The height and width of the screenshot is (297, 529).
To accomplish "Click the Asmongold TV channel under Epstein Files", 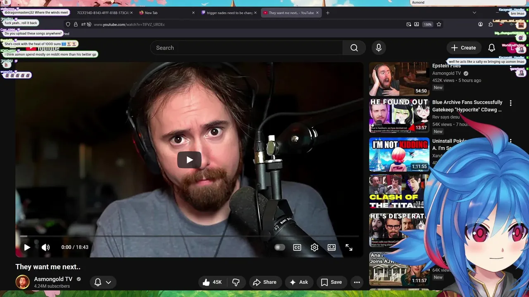I will coord(446,73).
